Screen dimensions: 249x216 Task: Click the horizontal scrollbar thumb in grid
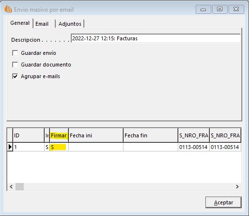pyautogui.click(x=19, y=186)
